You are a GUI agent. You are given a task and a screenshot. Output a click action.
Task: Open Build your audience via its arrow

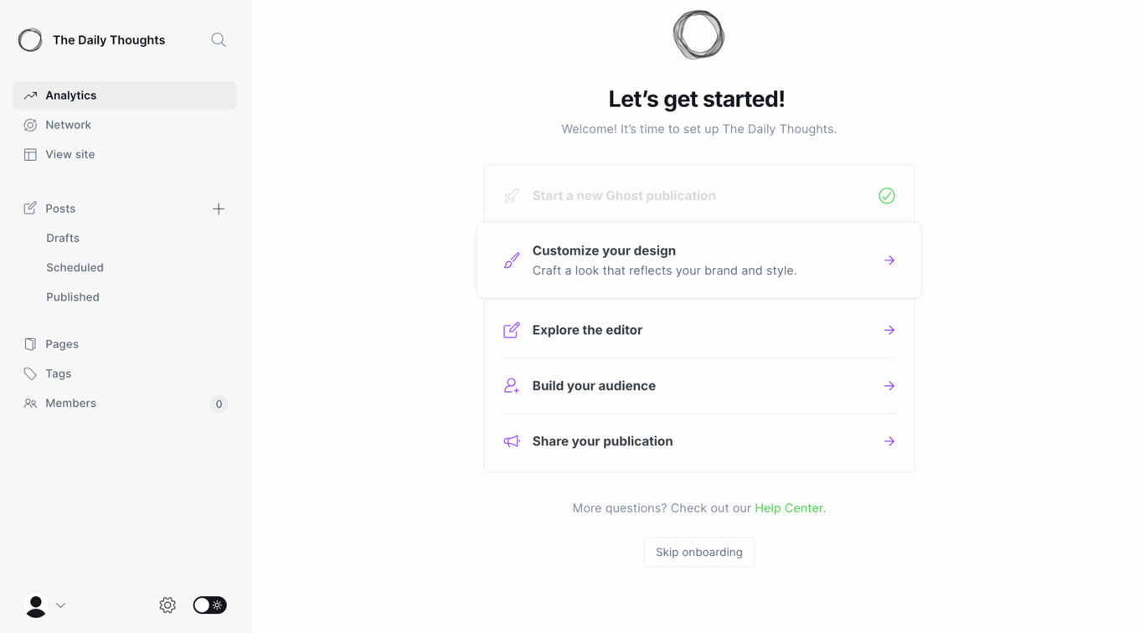(x=889, y=385)
